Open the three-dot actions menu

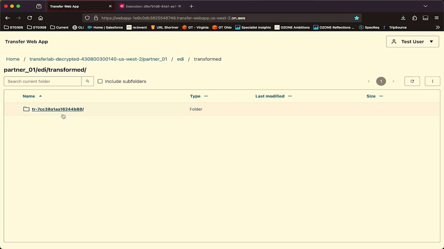pyautogui.click(x=433, y=81)
